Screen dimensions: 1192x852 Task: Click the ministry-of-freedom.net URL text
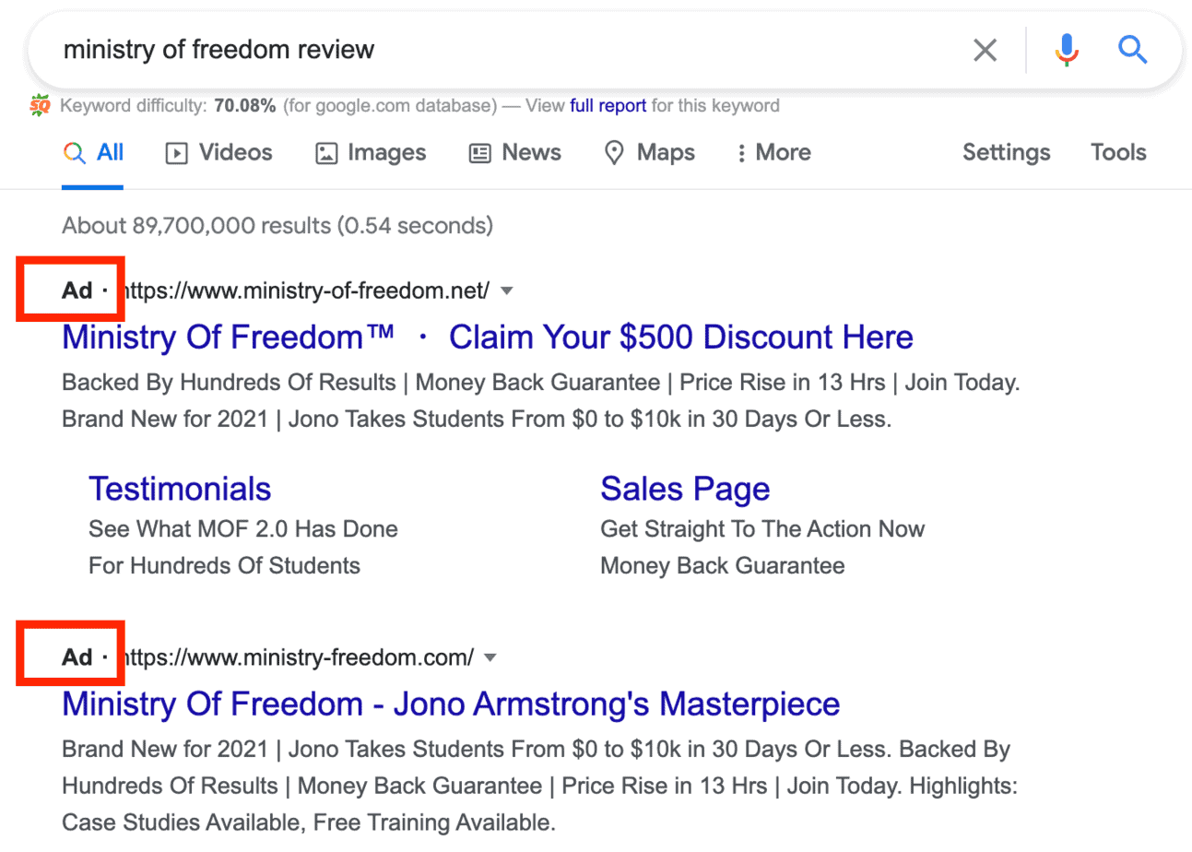[306, 291]
